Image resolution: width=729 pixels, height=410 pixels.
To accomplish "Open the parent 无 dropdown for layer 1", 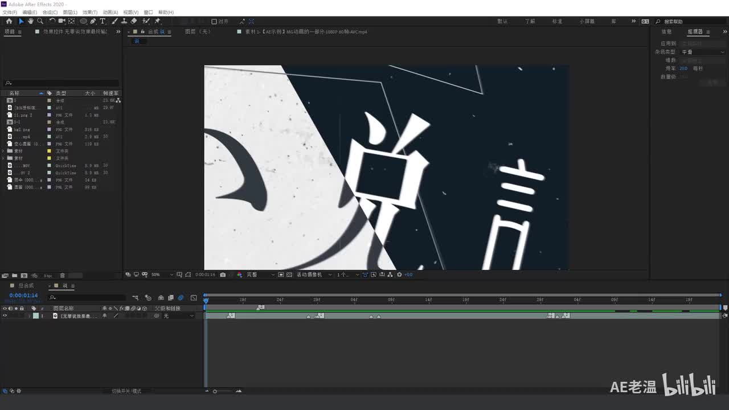I will point(178,315).
